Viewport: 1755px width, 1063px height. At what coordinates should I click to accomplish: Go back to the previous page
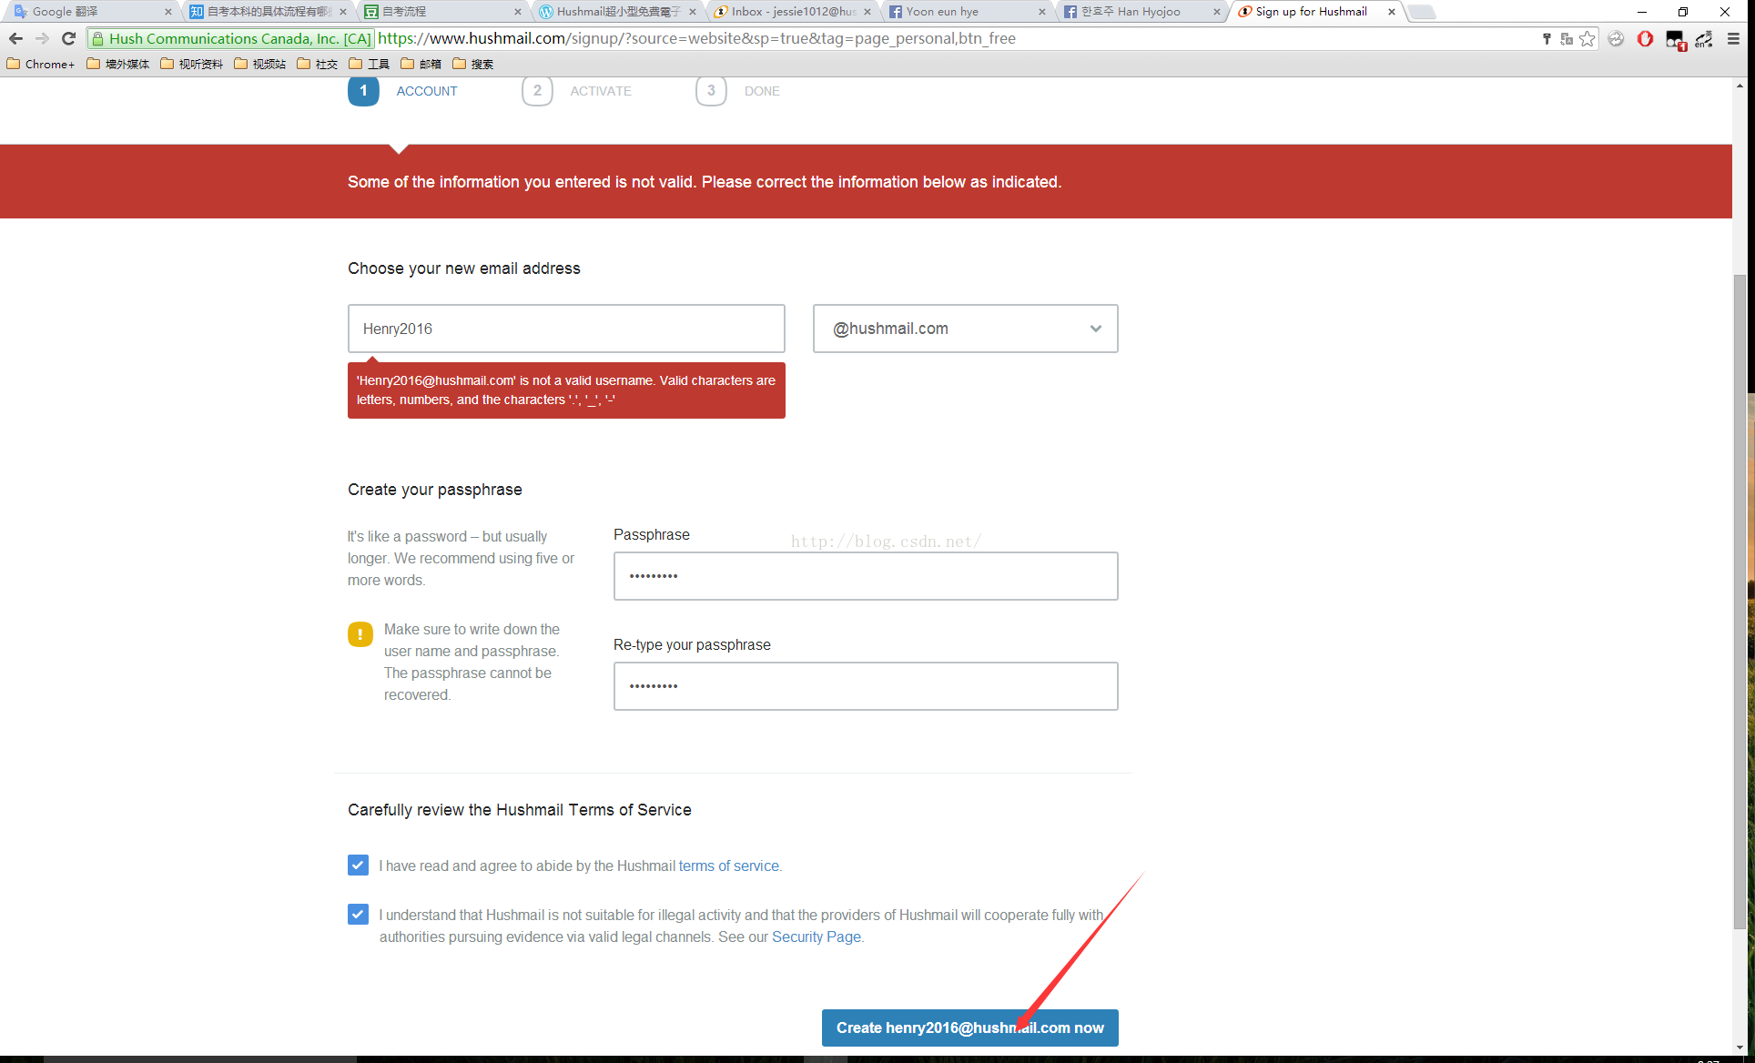(x=15, y=38)
